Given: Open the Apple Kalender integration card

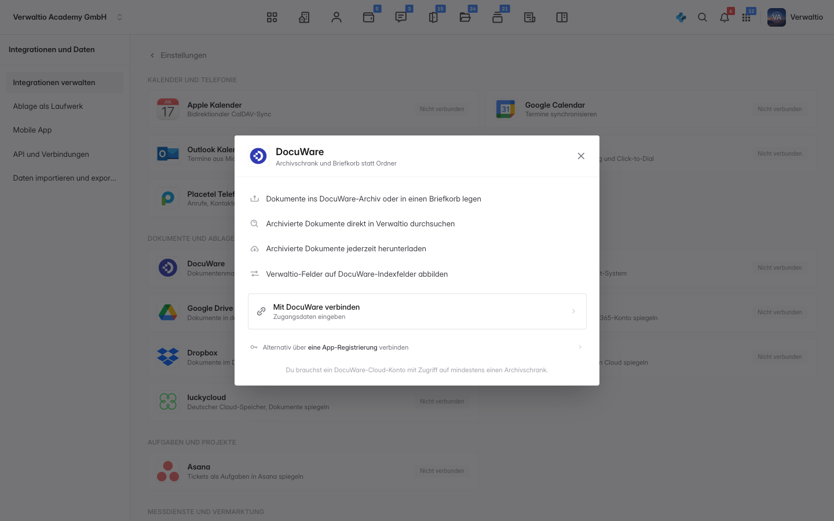Looking at the screenshot, I should tap(313, 109).
